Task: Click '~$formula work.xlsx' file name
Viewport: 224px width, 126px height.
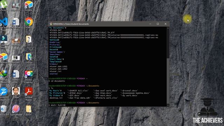Action: click(106, 98)
